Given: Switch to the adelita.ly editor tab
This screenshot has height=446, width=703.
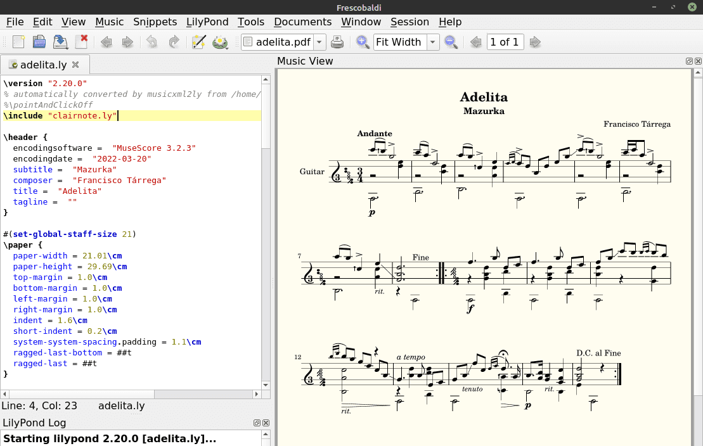Looking at the screenshot, I should 43,65.
